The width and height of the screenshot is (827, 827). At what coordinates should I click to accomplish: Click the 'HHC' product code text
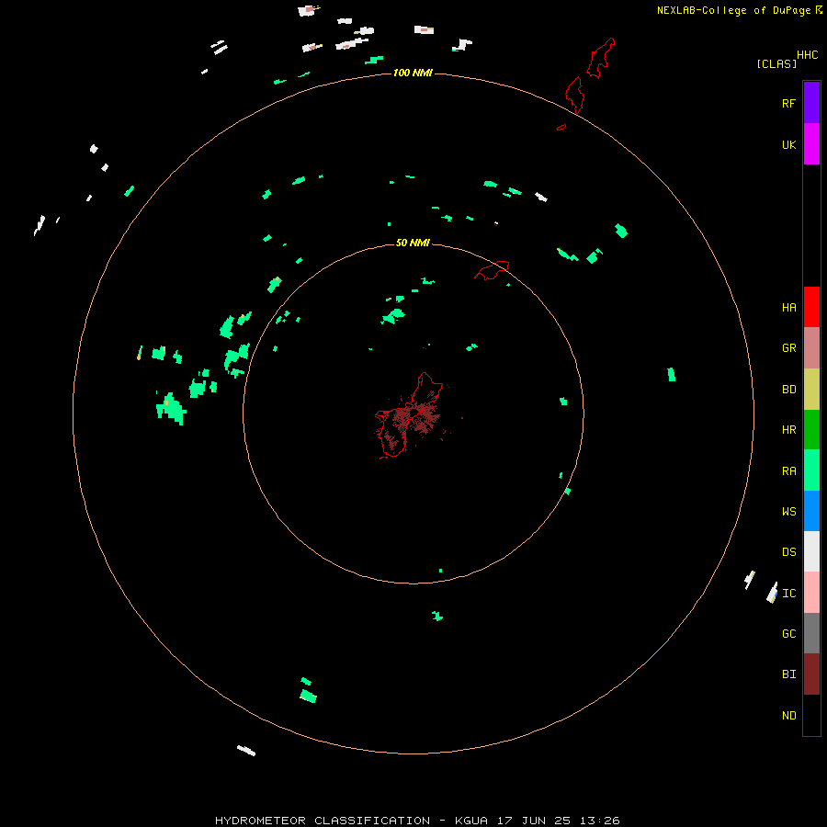pos(807,55)
